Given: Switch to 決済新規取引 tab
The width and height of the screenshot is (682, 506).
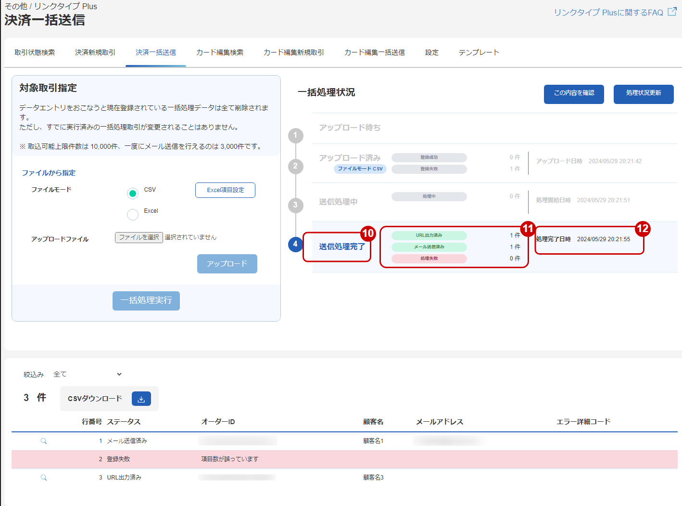Looking at the screenshot, I should click(95, 52).
